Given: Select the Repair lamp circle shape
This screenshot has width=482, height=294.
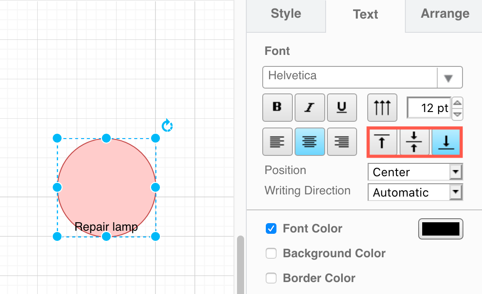Looking at the screenshot, I should click(x=106, y=186).
